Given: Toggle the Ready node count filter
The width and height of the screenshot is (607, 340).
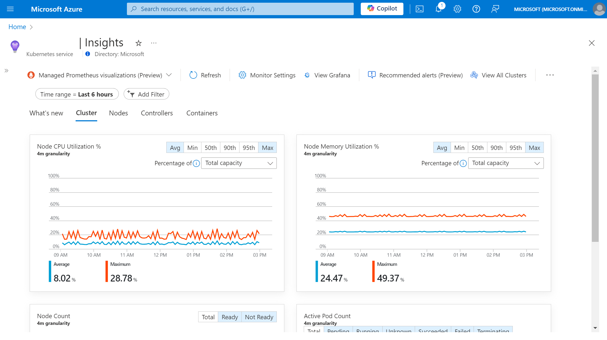Looking at the screenshot, I should click(x=229, y=317).
